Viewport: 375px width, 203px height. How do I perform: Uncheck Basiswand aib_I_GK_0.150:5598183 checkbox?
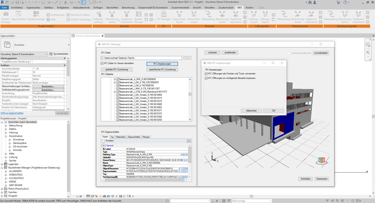click(118, 85)
